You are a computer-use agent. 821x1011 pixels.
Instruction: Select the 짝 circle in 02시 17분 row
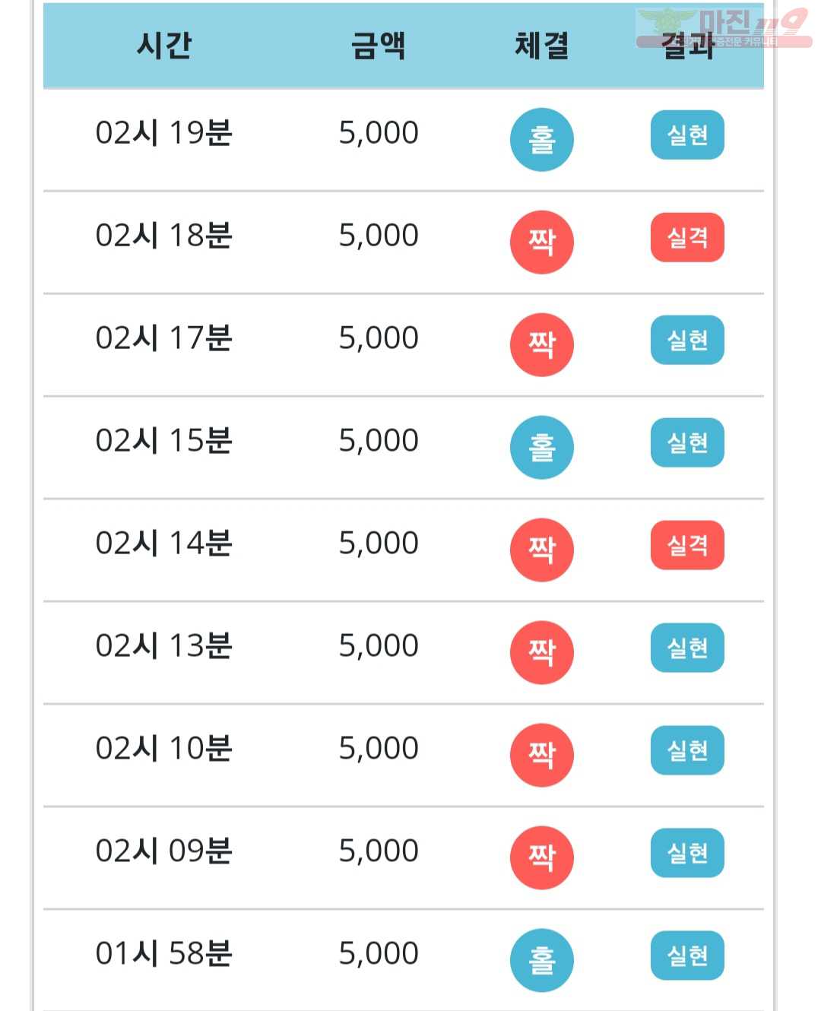[x=541, y=344]
